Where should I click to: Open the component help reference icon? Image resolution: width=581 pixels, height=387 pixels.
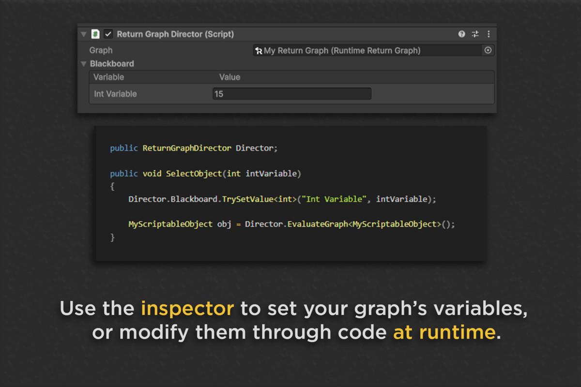click(461, 34)
